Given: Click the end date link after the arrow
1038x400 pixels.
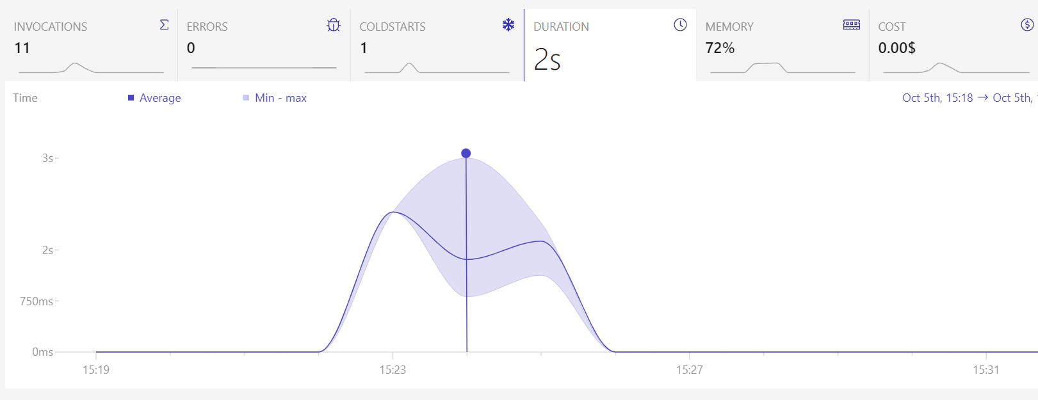Looking at the screenshot, I should point(1016,98).
